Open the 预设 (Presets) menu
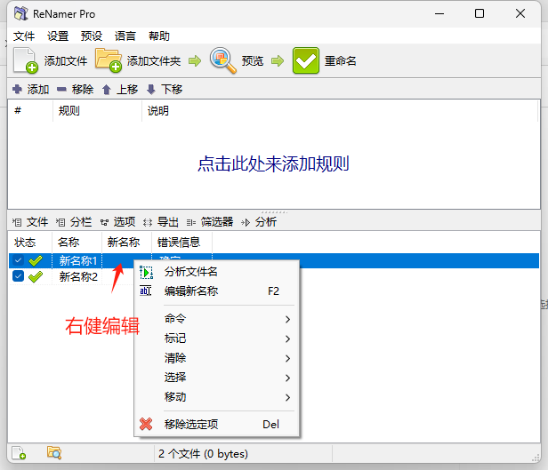Screen dimensions: 548x470 tap(92, 36)
